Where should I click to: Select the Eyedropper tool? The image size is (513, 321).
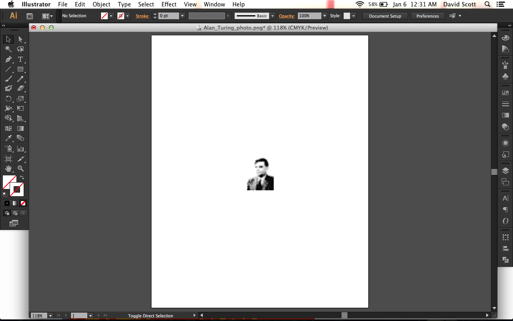8,138
